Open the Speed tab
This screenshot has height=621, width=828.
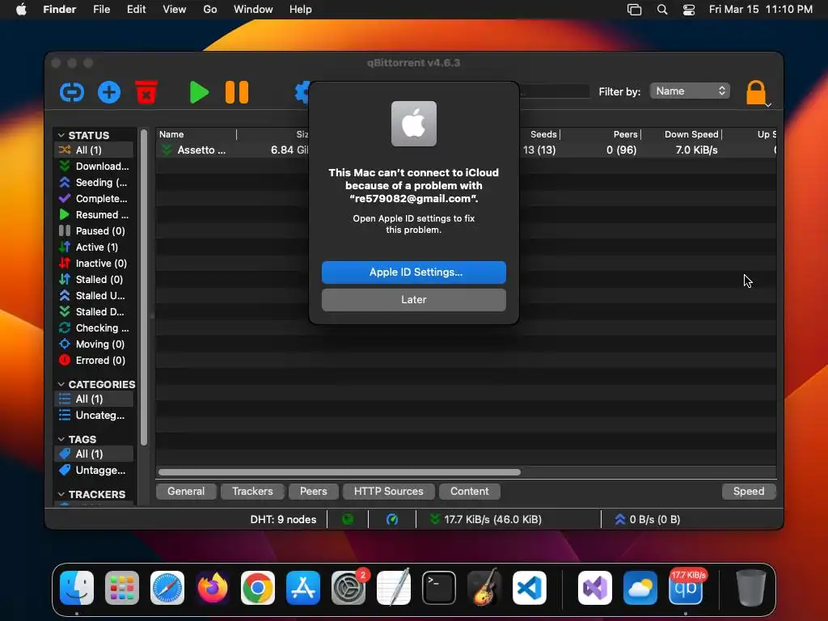pyautogui.click(x=749, y=492)
